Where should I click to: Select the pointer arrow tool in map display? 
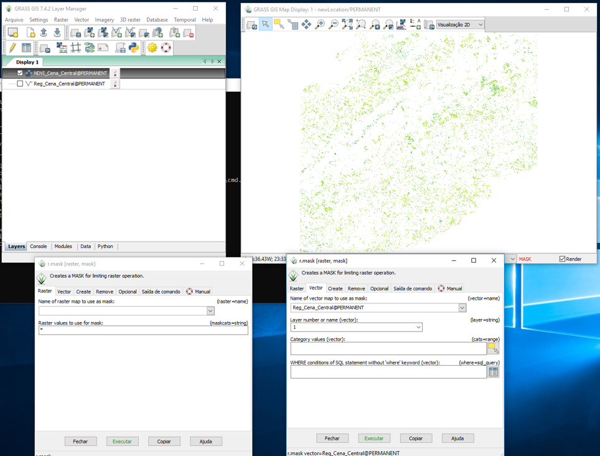pyautogui.click(x=265, y=24)
